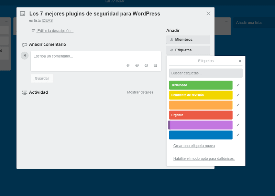This screenshot has width=275, height=196.
Task: Click the mention @ icon in comment box
Action: (x=137, y=65)
